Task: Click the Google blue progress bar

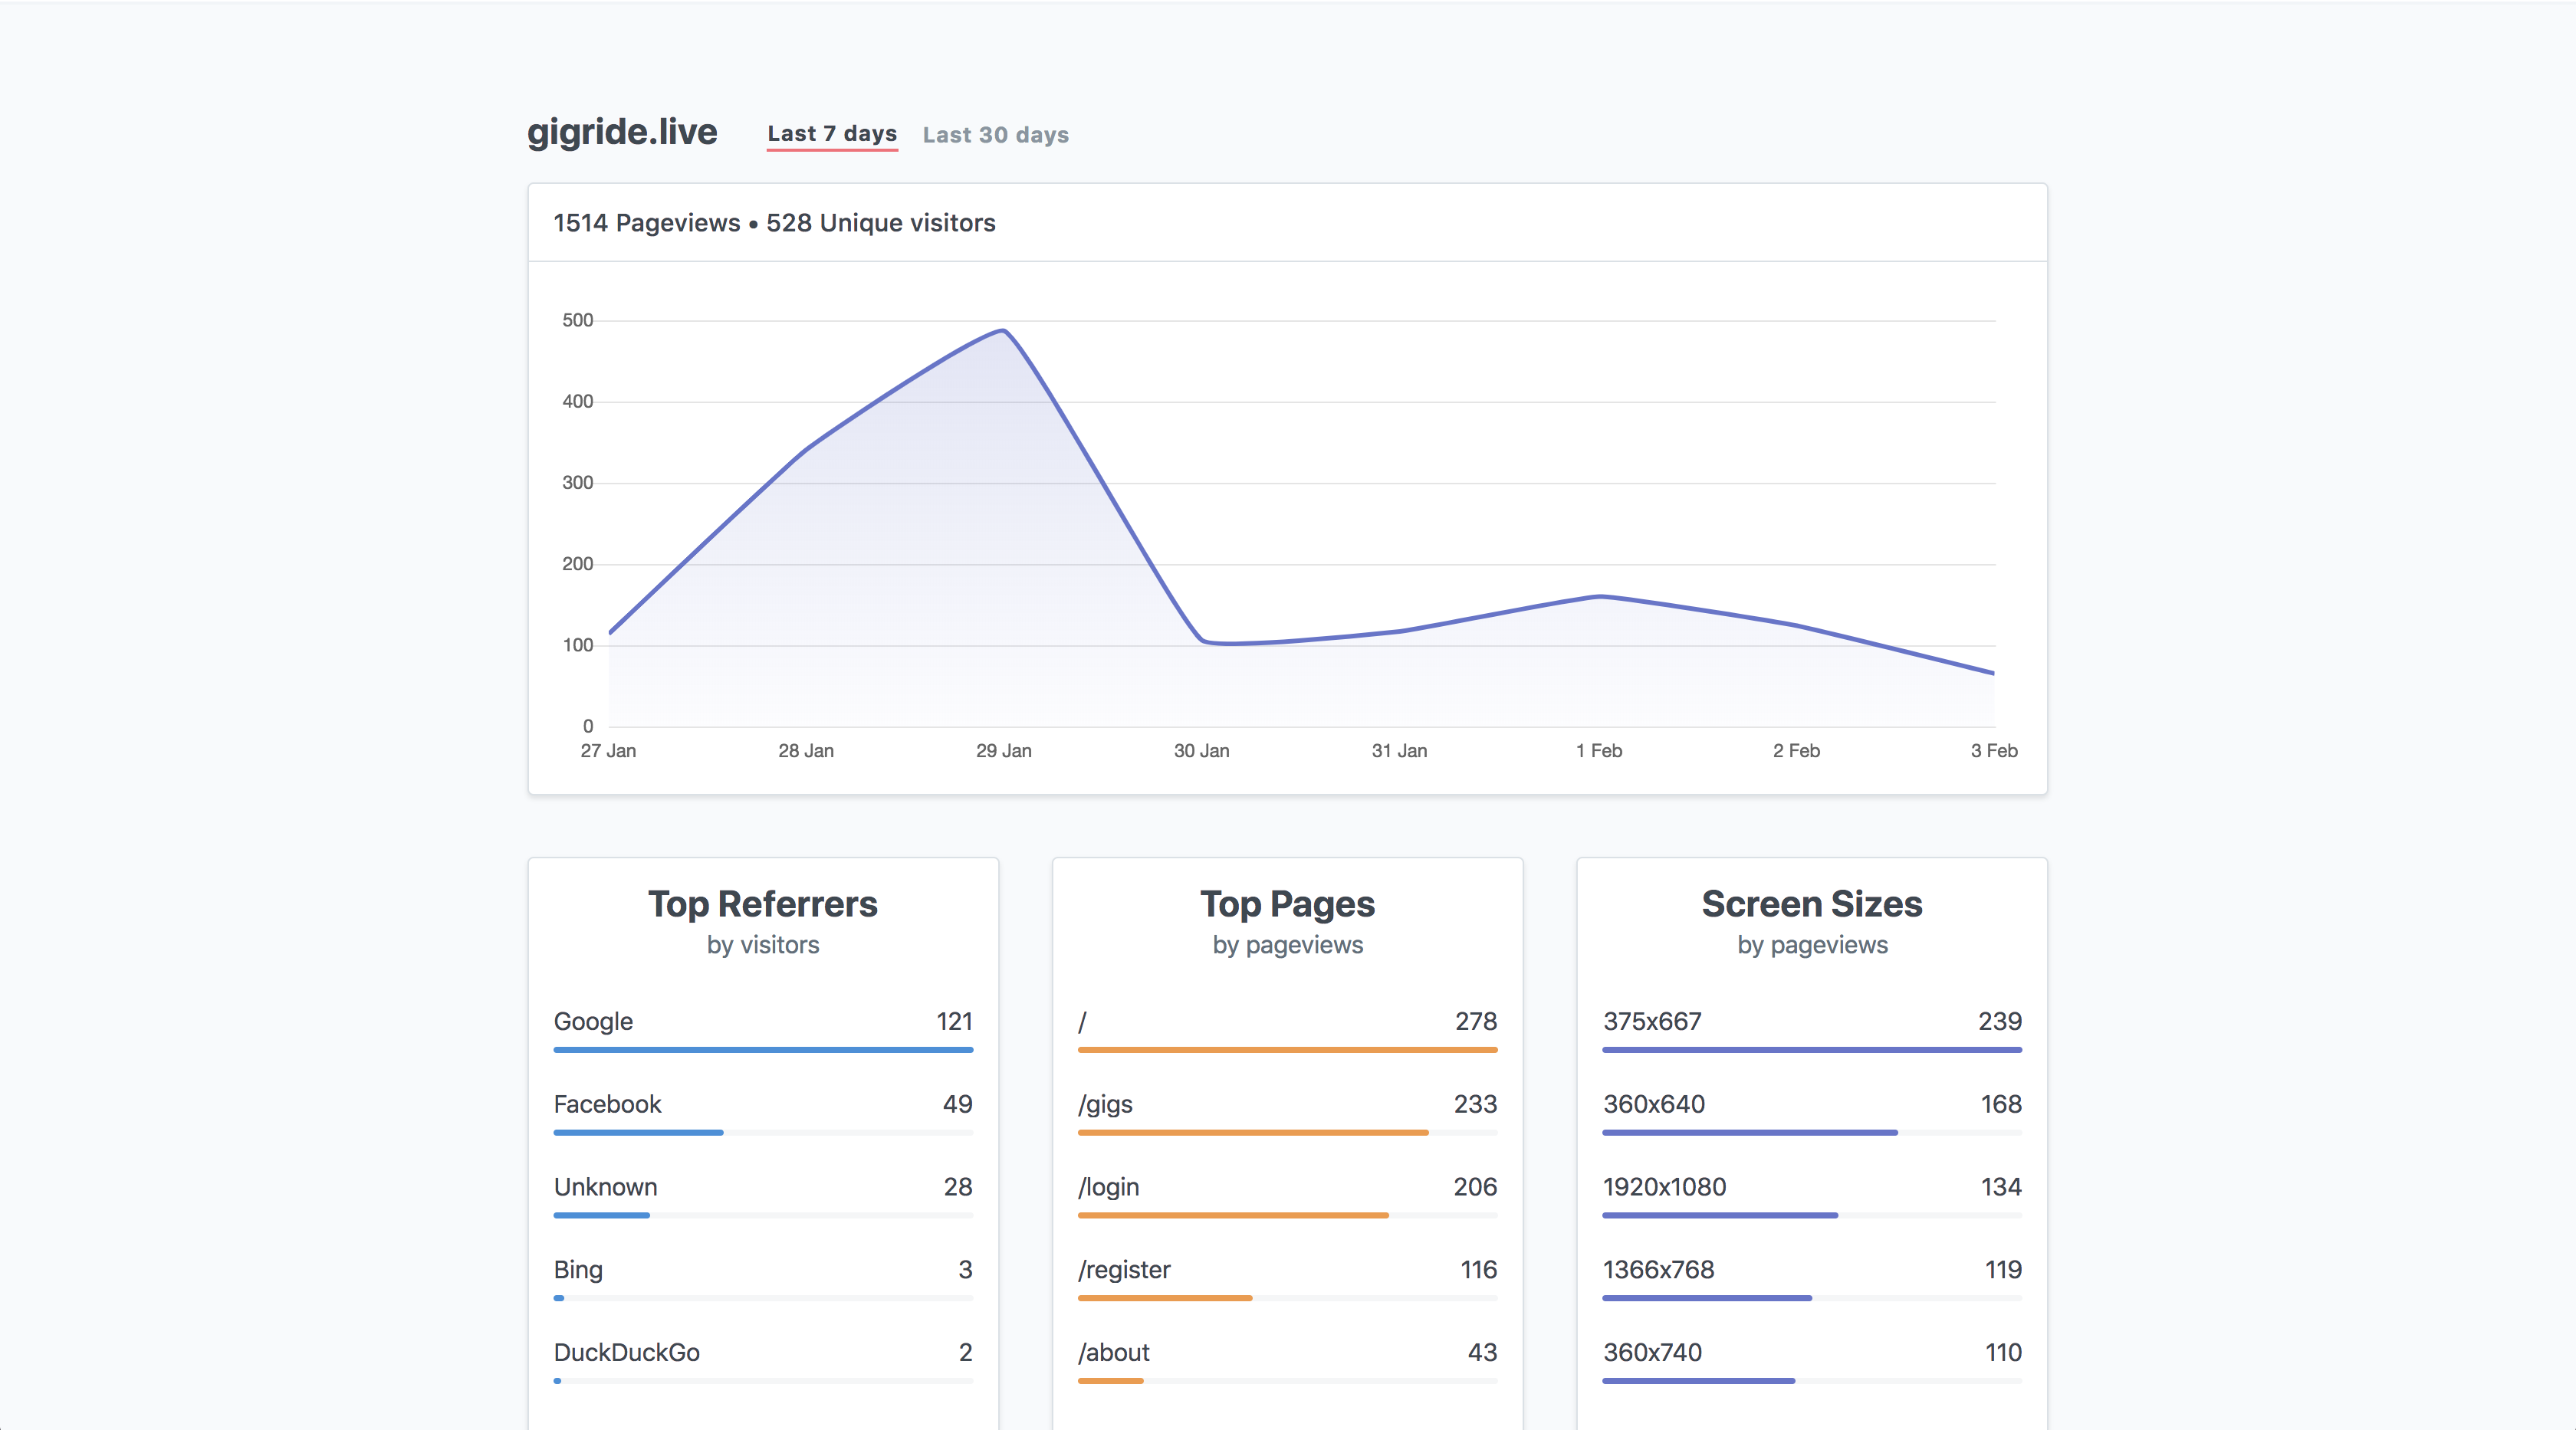Action: coord(763,1050)
